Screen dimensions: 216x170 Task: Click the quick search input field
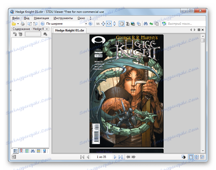pos(184,24)
